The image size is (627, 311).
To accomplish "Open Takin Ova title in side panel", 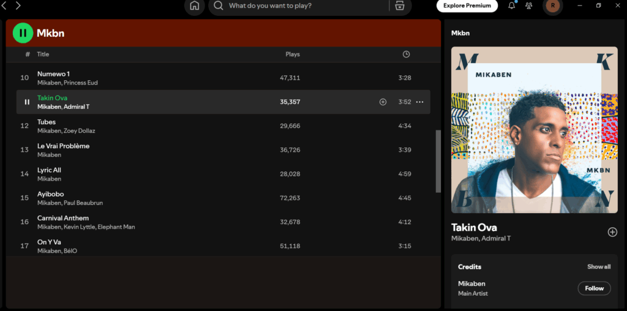I will pos(475,228).
